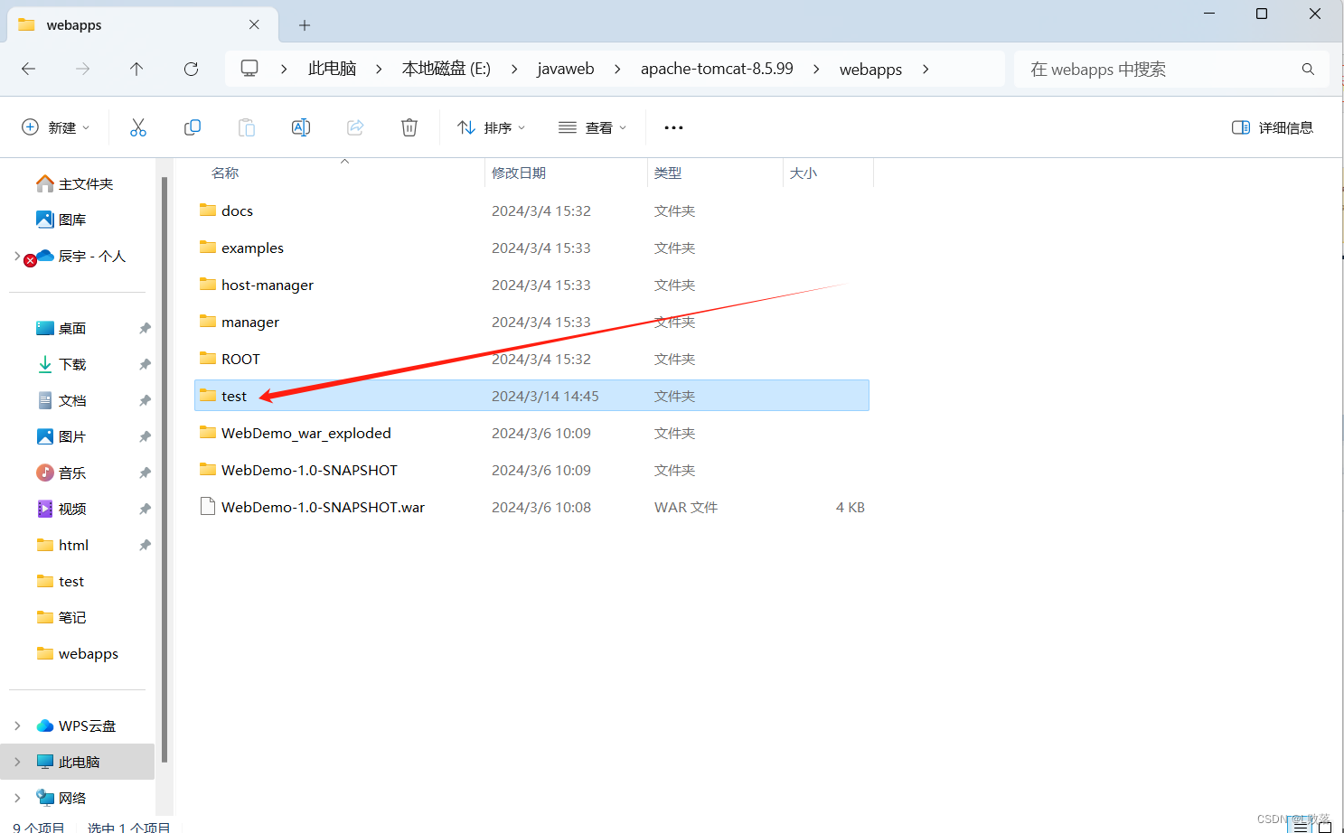Go up one folder level

click(x=136, y=69)
